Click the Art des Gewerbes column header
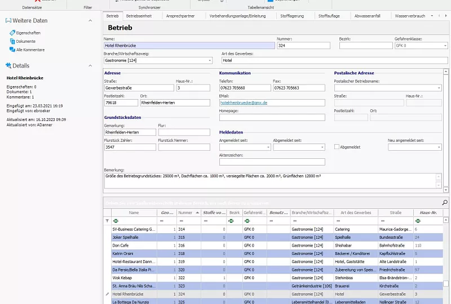The image size is (451, 304). [356, 213]
